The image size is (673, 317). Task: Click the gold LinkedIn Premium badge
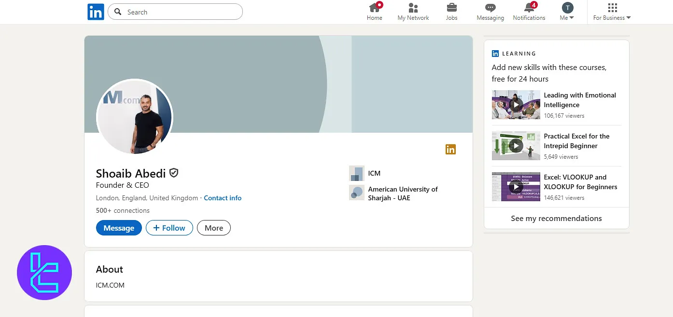450,150
